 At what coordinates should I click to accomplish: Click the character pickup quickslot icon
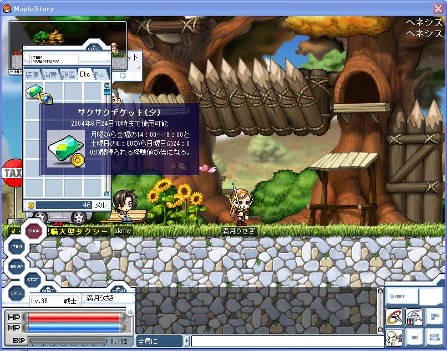pyautogui.click(x=394, y=337)
